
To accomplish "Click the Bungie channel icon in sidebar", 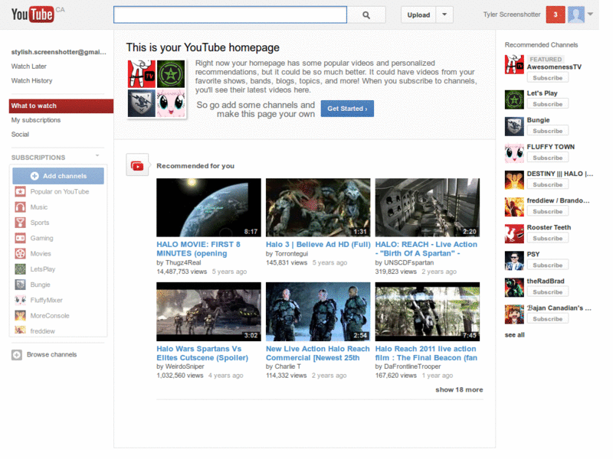I will tap(21, 285).
